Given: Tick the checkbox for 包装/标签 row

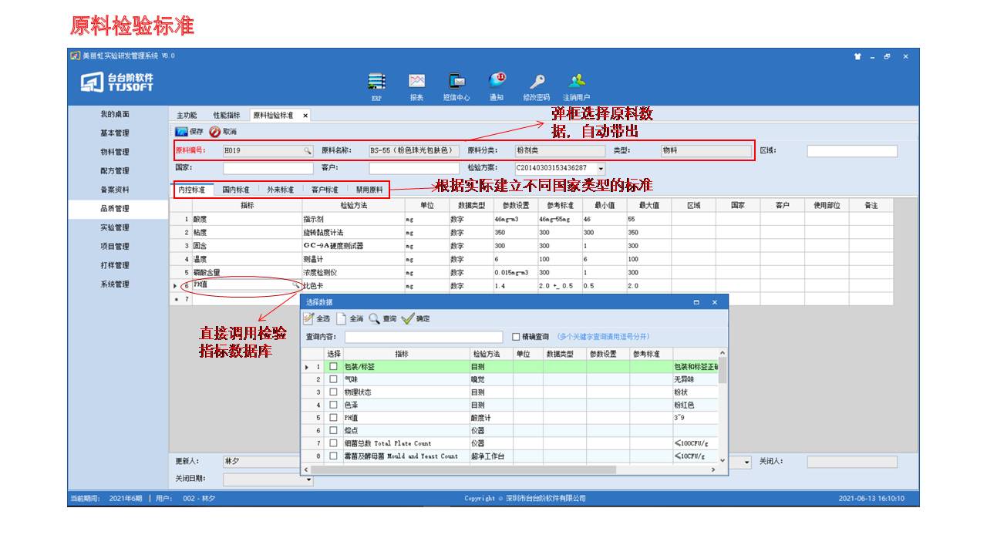Looking at the screenshot, I should click(333, 367).
